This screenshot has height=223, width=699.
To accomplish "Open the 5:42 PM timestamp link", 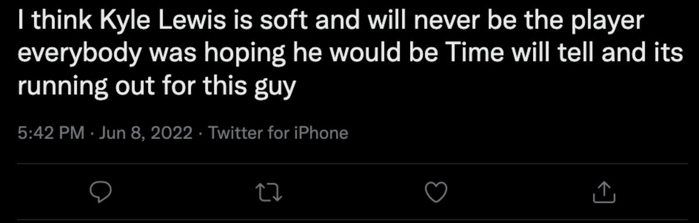I will coord(52,134).
